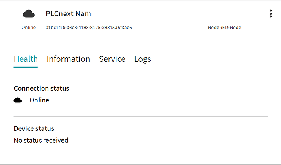The image size is (281, 165).
Task: Click the bottom border line of the panel
Action: click(140, 164)
